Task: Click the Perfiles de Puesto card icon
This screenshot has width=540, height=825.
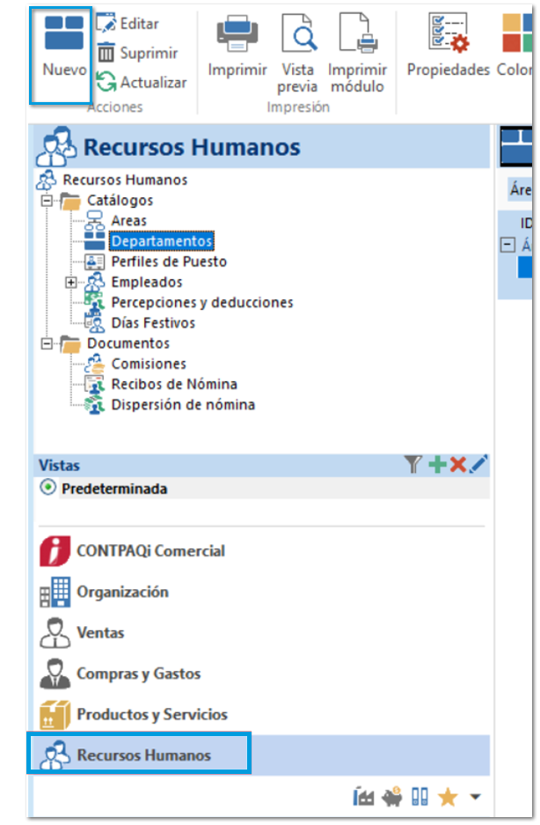Action: (x=95, y=262)
